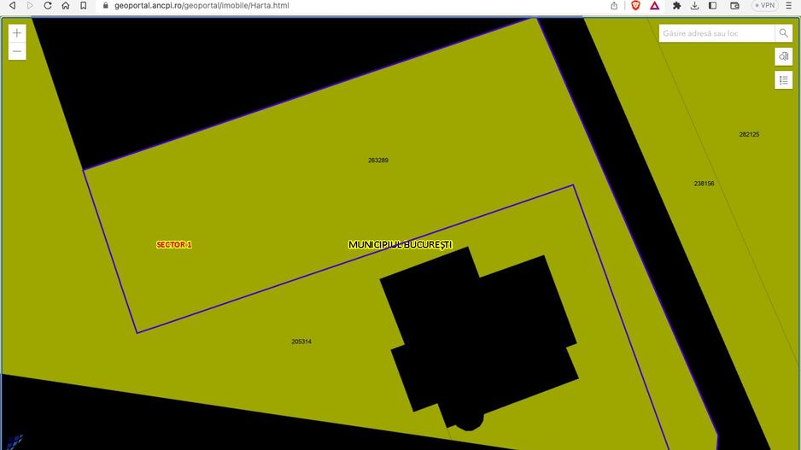This screenshot has width=801, height=450.
Task: Open the Brave Rewards triangle icon
Action: tap(654, 5)
